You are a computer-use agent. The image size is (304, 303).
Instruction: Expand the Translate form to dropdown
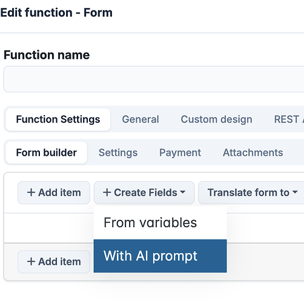(x=251, y=193)
